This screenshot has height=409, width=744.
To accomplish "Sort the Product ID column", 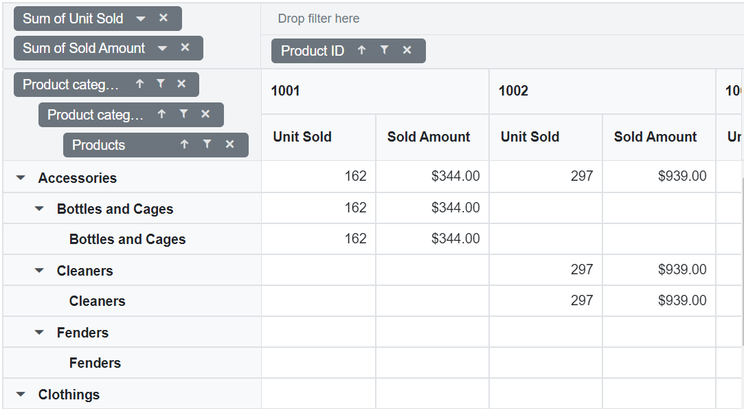I will [361, 50].
